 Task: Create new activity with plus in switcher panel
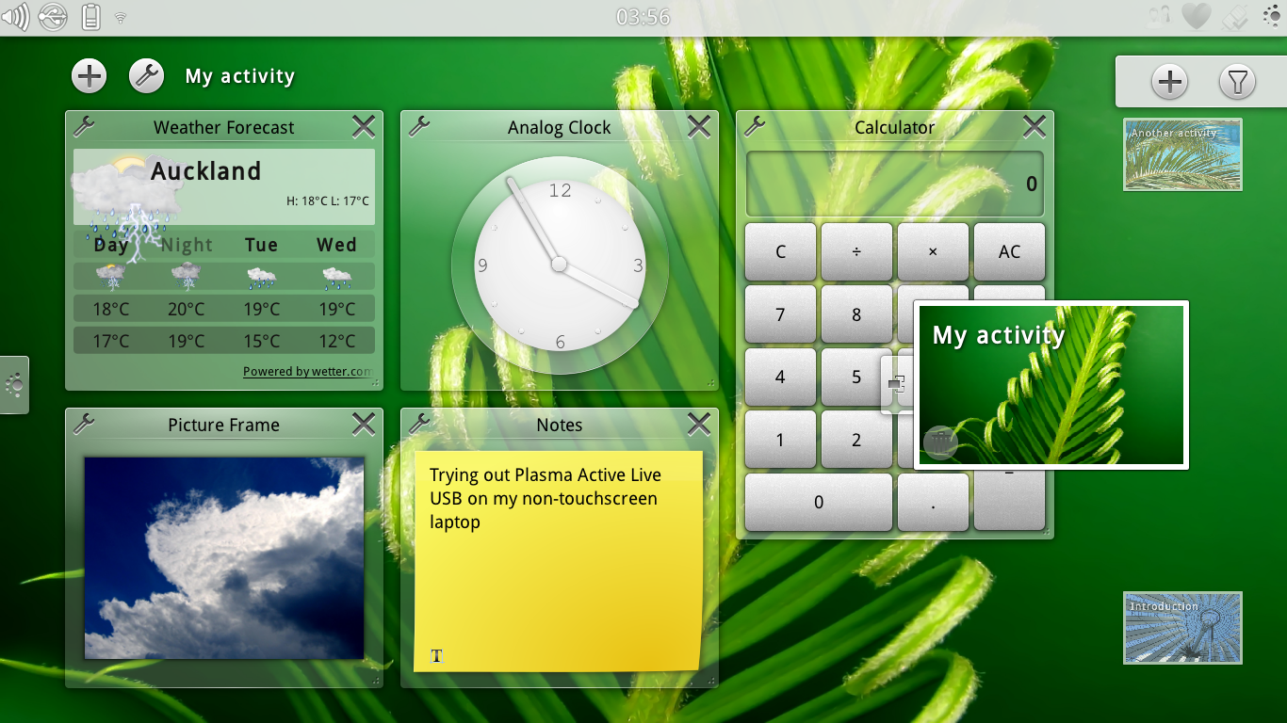(x=1169, y=82)
